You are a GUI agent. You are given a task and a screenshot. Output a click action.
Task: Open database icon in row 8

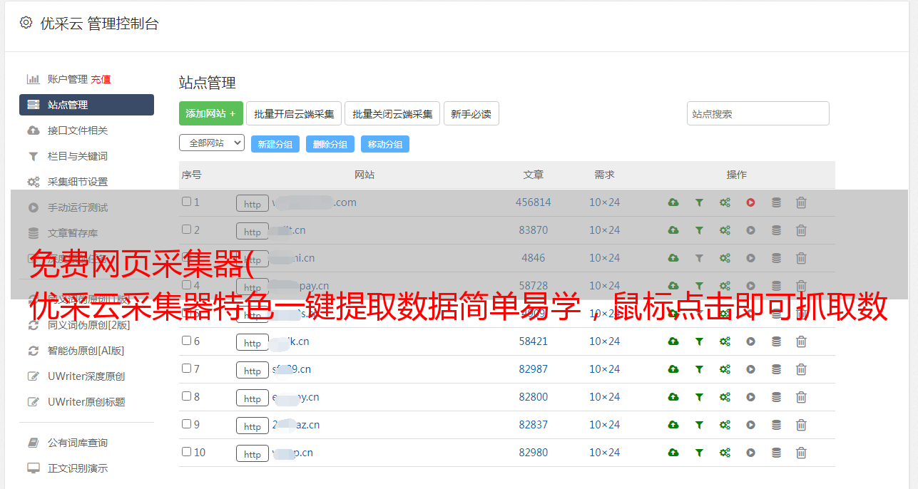point(776,397)
